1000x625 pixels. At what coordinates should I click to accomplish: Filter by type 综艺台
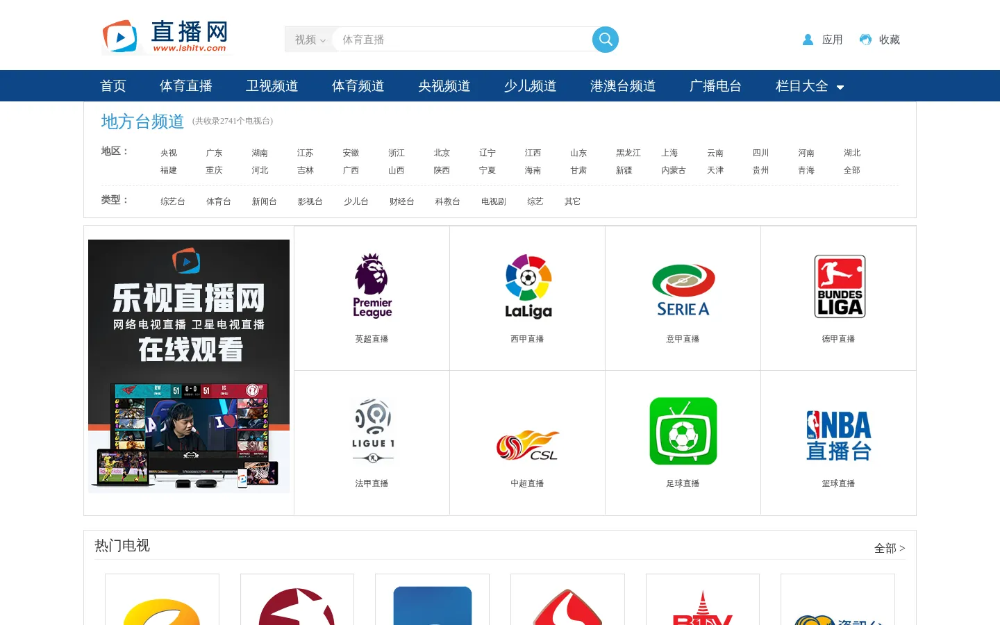[x=173, y=201]
